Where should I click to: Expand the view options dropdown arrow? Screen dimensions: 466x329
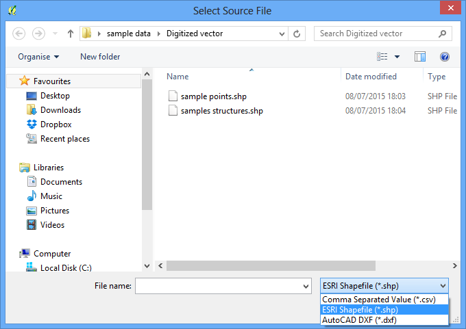(397, 57)
